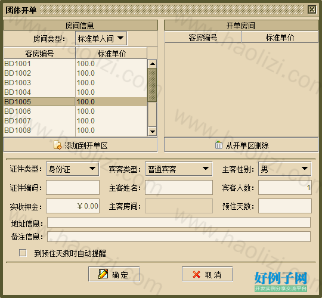Open the 宾客类型 dropdown
This screenshot has width=322, height=298.
tap(179, 169)
